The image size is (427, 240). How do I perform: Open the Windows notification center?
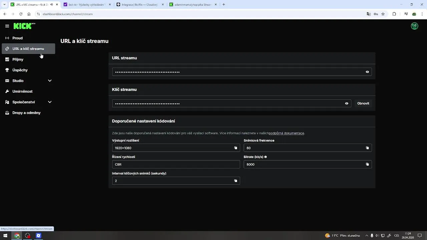pos(420,236)
